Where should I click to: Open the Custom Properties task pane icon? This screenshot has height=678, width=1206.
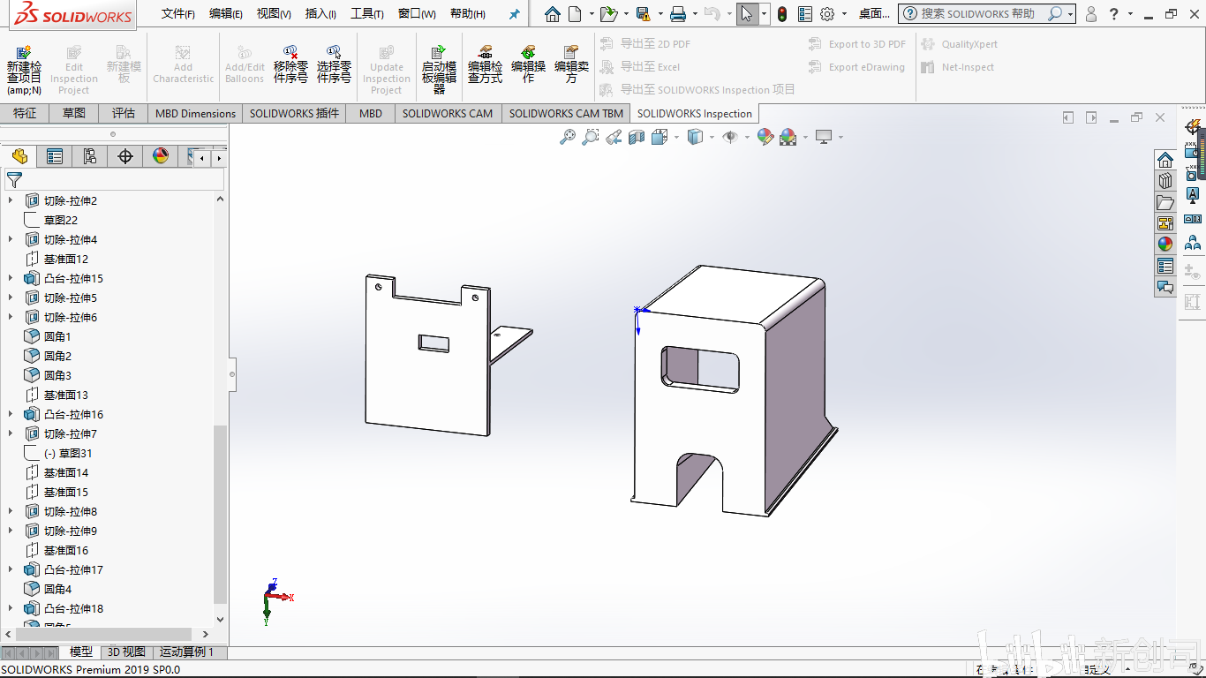[1165, 266]
